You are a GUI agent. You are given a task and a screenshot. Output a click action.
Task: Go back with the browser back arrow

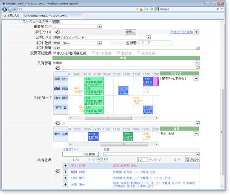[x=5, y=9]
